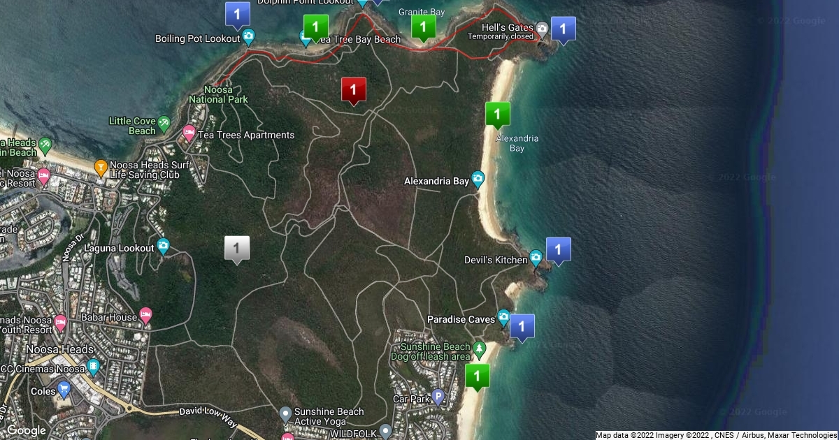Click the Tea Trees Apartments lodging icon
This screenshot has width=839, height=440.
(x=189, y=131)
